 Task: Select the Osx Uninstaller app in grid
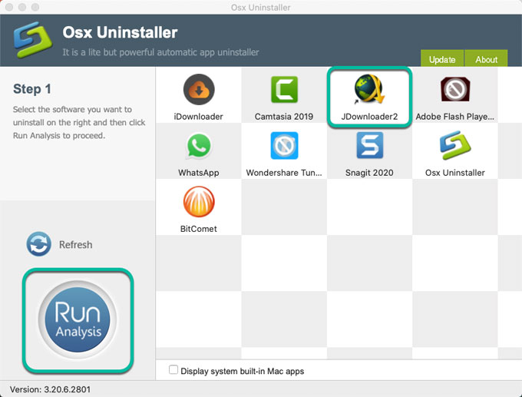tap(455, 145)
